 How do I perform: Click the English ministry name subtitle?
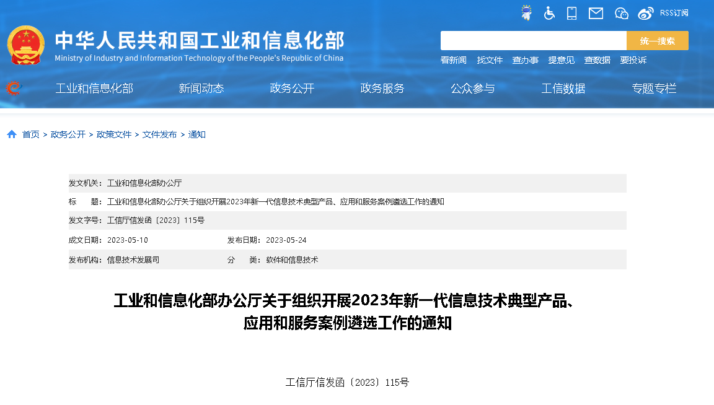tap(199, 58)
